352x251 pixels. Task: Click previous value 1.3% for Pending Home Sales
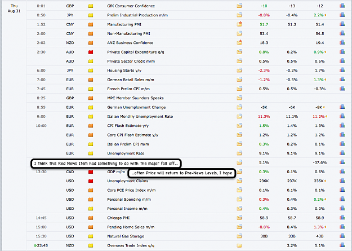point(320,227)
